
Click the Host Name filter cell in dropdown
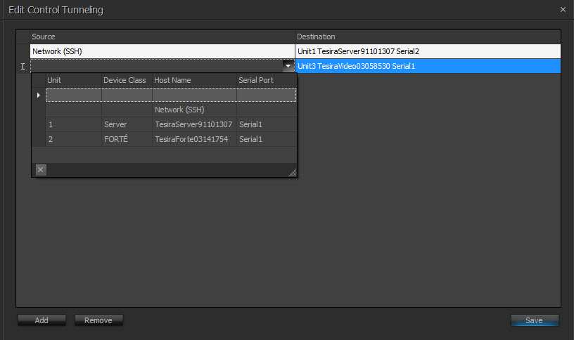[x=193, y=95]
